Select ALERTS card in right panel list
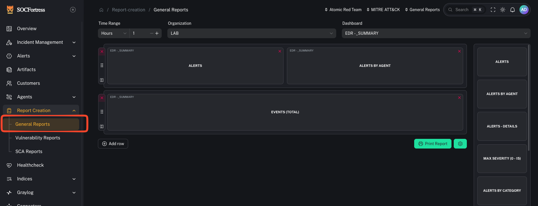Screen dimensions: 538x206 [x=502, y=62]
